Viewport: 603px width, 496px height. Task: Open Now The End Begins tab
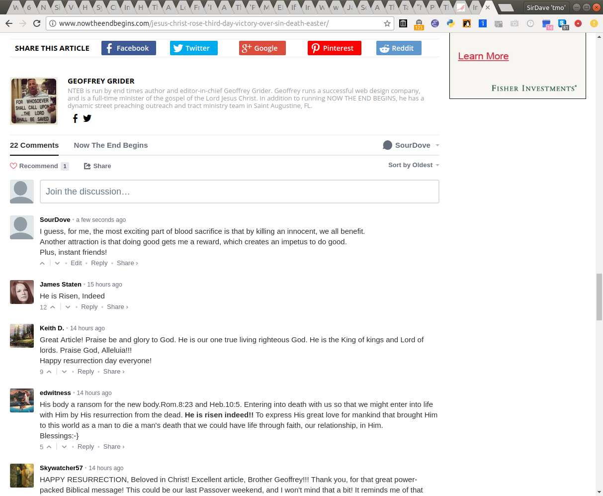click(111, 145)
